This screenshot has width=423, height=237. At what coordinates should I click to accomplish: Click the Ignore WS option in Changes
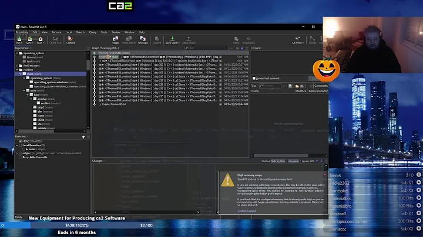(x=308, y=161)
